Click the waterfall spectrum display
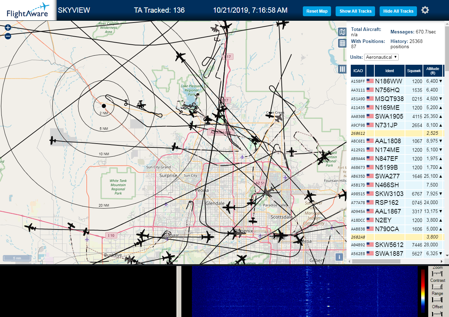 305,291
